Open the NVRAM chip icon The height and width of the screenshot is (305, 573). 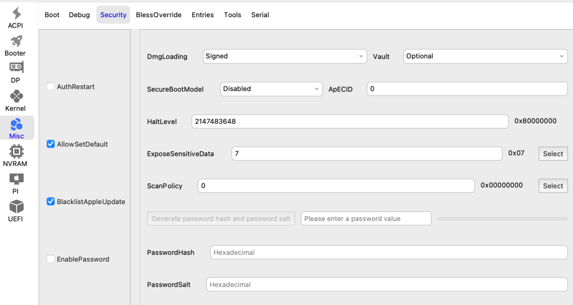[x=17, y=151]
